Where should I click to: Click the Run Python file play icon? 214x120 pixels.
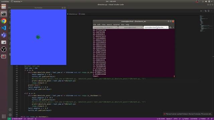(x=201, y=11)
